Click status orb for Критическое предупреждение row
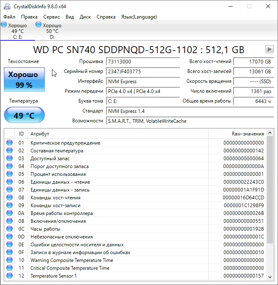This screenshot has height=285, width=278. coord(9,143)
